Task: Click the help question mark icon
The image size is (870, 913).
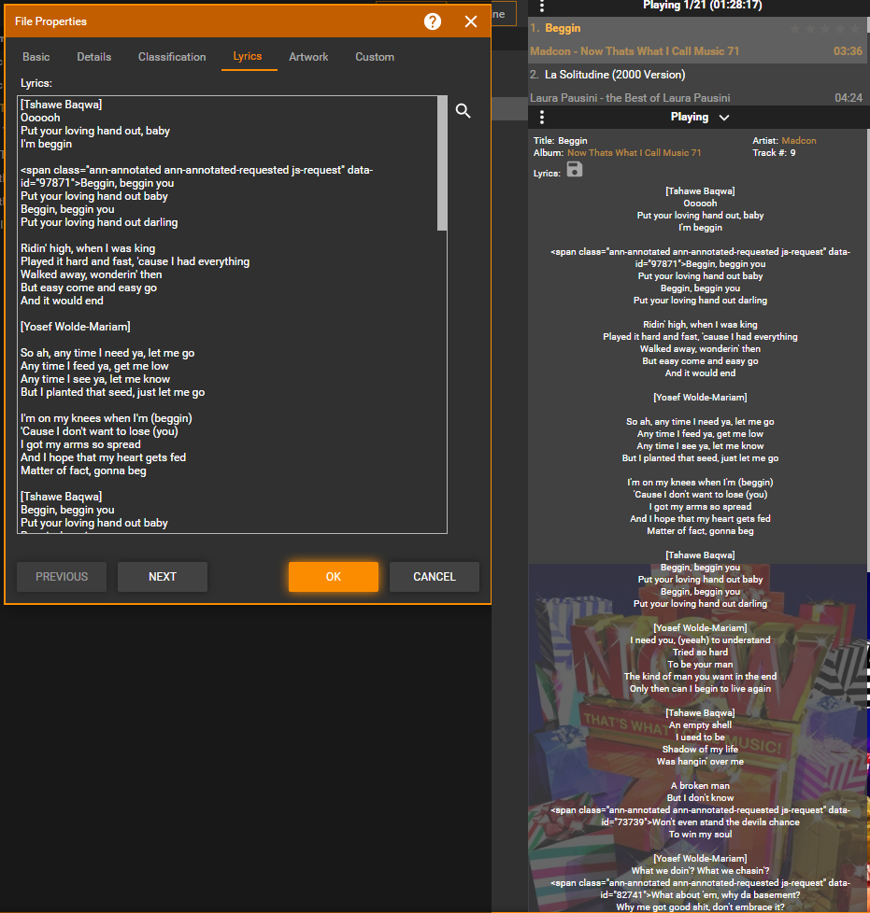Action: pyautogui.click(x=433, y=21)
